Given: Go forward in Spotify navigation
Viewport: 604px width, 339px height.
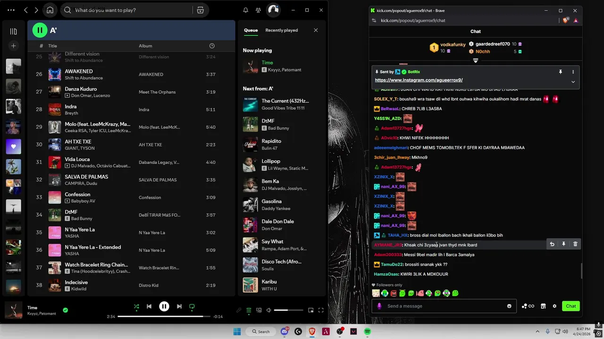Looking at the screenshot, I should tap(36, 10).
